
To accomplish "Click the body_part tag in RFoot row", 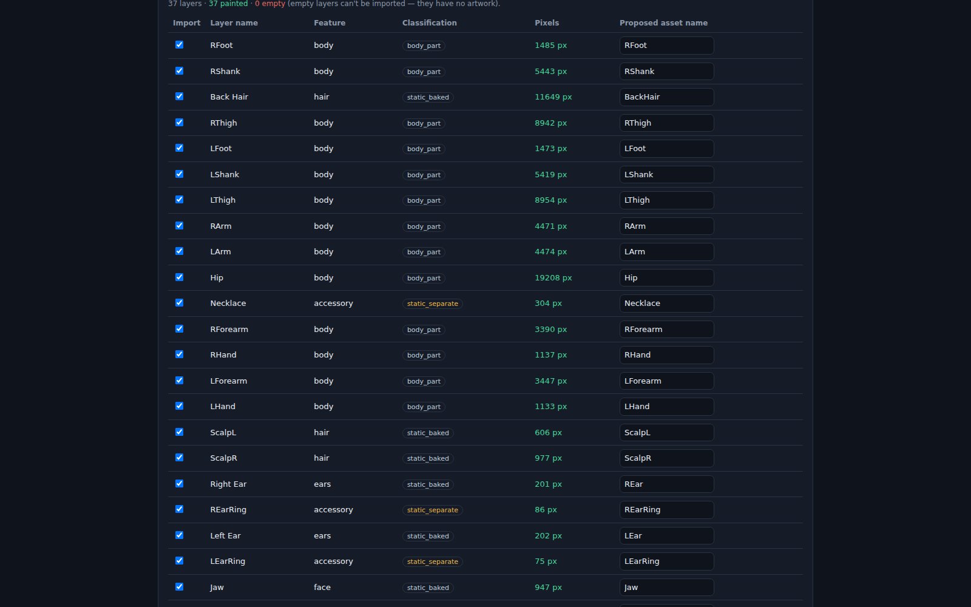I will tap(424, 46).
